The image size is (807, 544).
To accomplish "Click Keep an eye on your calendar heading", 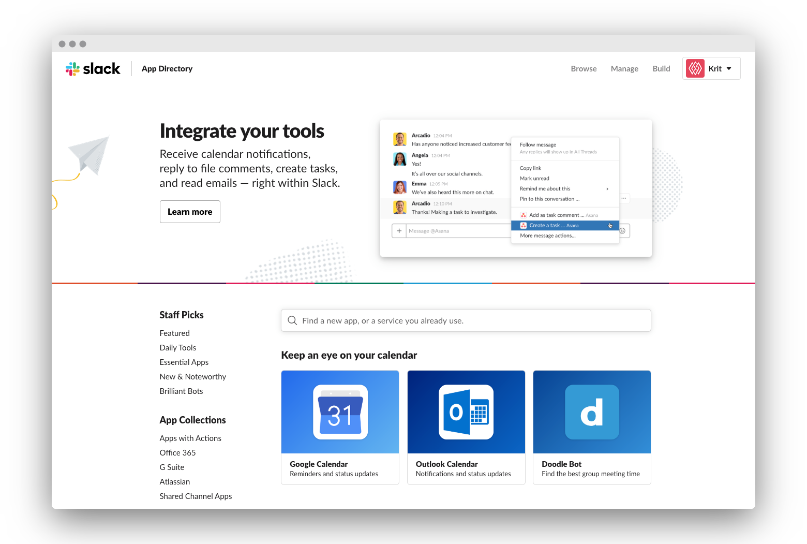I will [349, 355].
